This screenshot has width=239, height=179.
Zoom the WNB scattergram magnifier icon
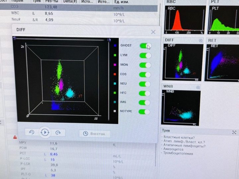pos(198,88)
